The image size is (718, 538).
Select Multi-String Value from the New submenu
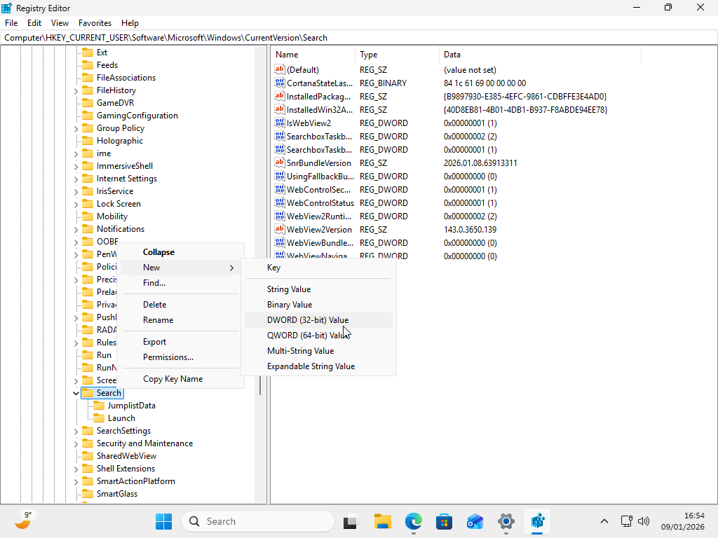coord(300,350)
